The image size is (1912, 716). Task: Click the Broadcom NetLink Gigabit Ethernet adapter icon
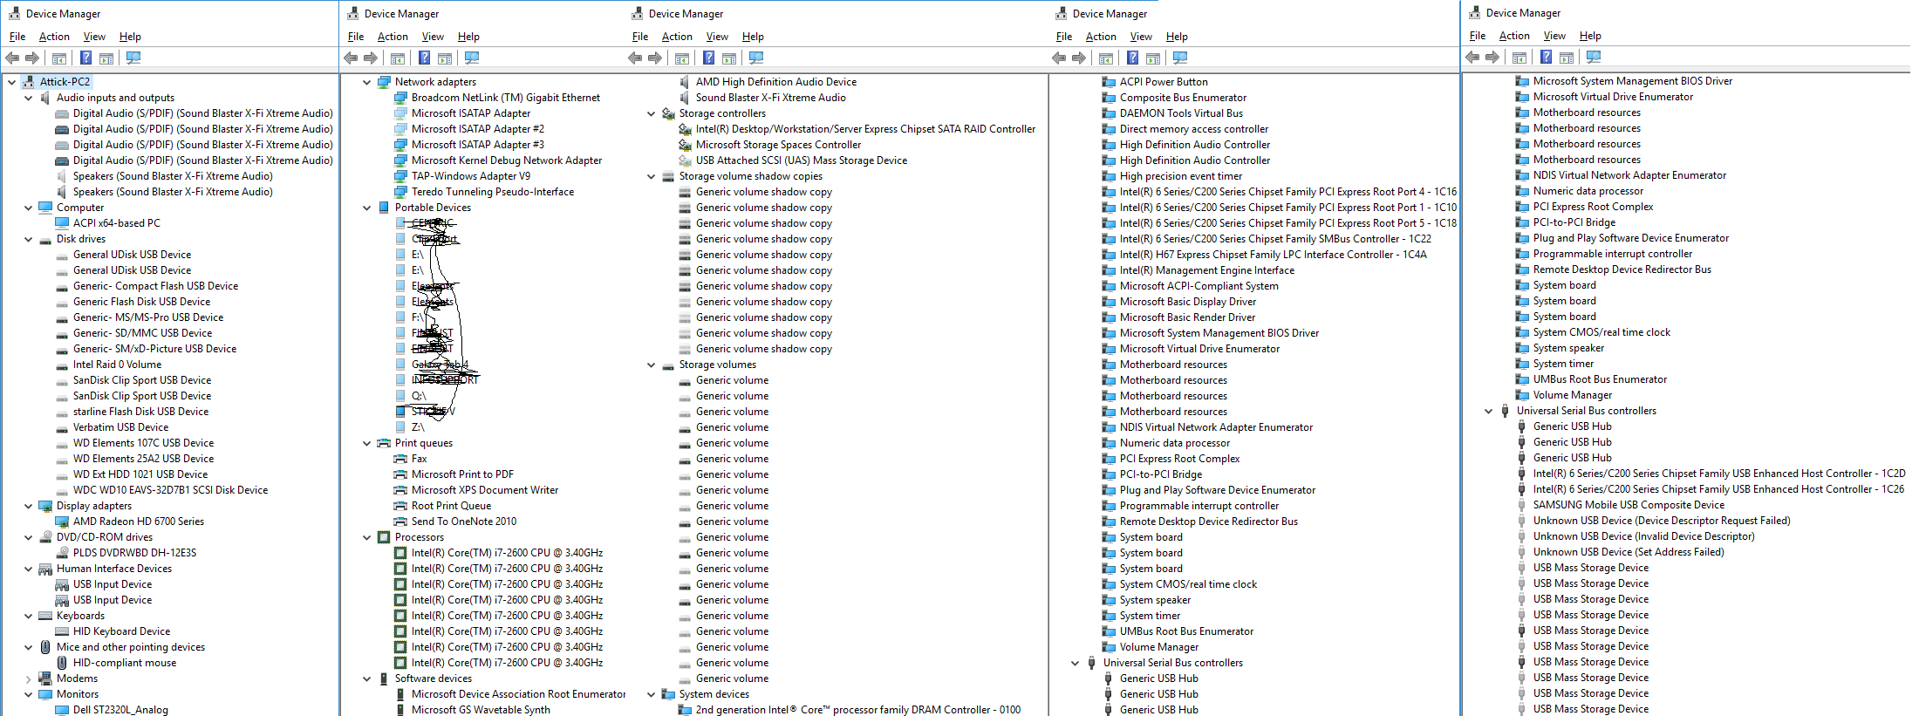pos(400,98)
